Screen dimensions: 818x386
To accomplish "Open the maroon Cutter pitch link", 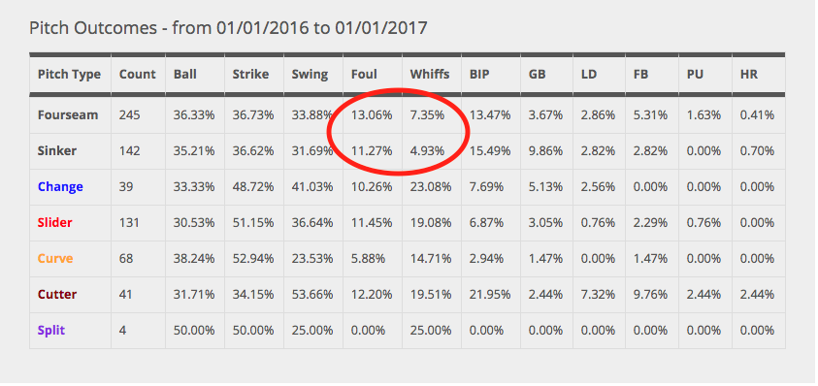I will click(x=57, y=294).
